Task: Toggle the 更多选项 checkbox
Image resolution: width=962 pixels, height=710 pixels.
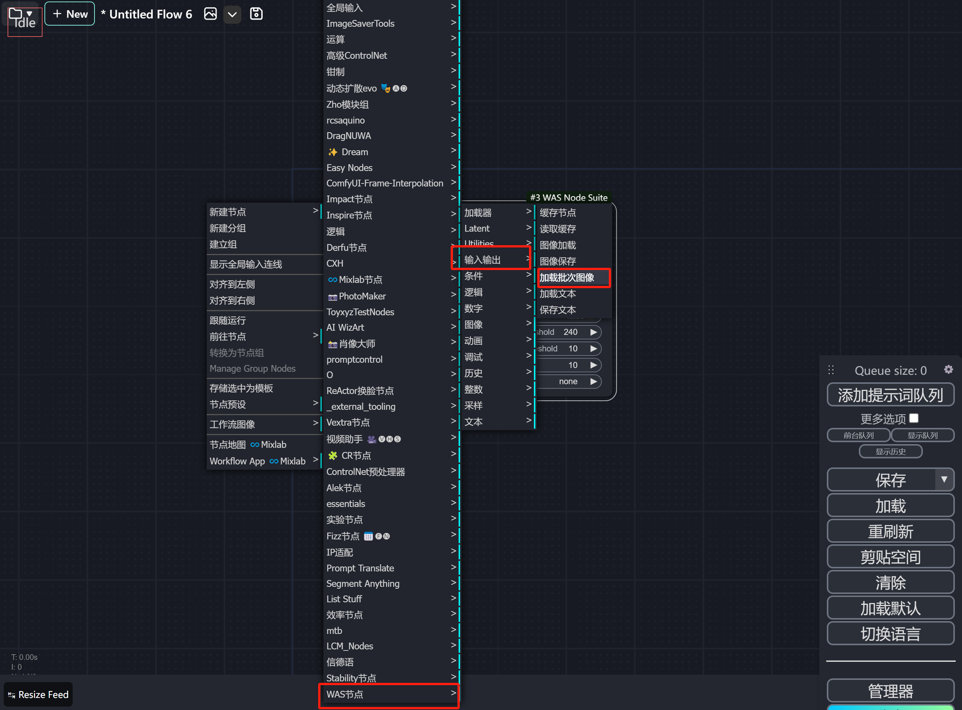Action: pyautogui.click(x=914, y=418)
